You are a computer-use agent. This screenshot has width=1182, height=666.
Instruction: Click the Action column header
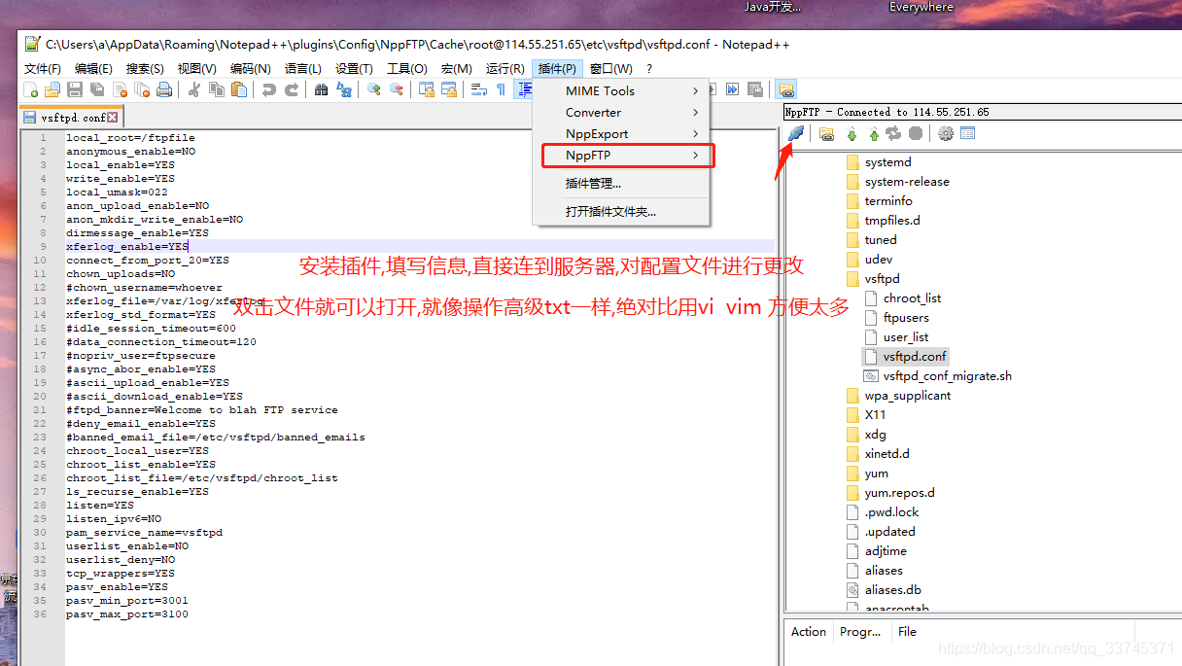pyautogui.click(x=809, y=631)
